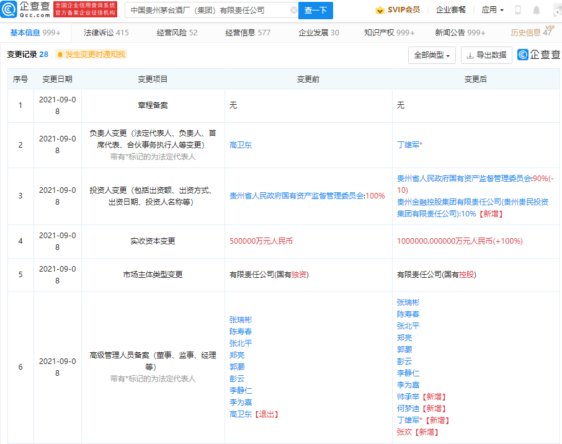The height and width of the screenshot is (444, 562).
Task: Open 张北平 link in 变更后 column
Action: click(408, 326)
